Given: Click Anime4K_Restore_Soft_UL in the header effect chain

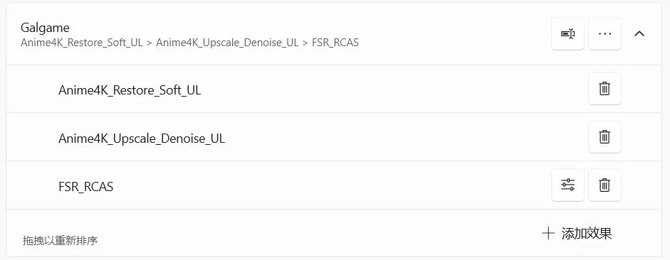Looking at the screenshot, I should tap(82, 43).
